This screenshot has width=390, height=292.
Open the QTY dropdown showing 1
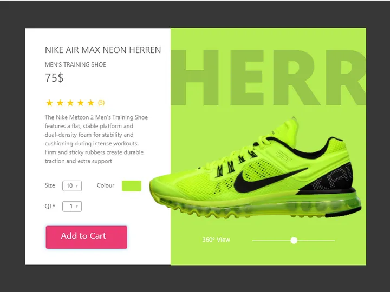pos(72,207)
